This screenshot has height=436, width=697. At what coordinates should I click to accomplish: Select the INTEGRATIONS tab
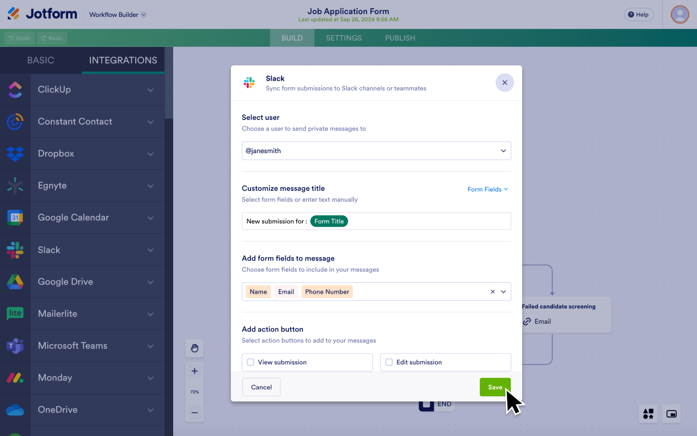[123, 60]
